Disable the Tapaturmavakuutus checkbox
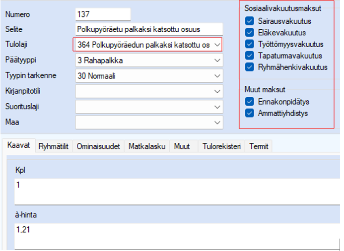This screenshot has width=344, height=251. click(249, 56)
